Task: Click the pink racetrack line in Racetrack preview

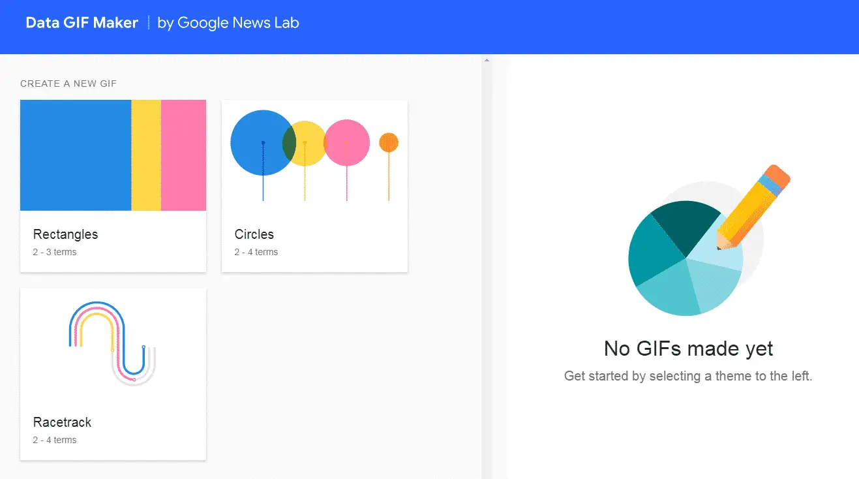Action: (99, 307)
